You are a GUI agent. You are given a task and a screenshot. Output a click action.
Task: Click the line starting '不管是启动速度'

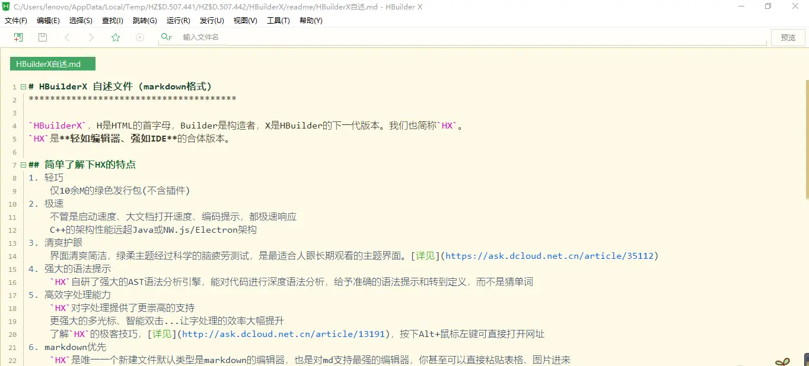[x=173, y=217]
